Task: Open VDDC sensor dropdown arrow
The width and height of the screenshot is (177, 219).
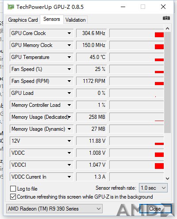Action: pyautogui.click(x=69, y=153)
